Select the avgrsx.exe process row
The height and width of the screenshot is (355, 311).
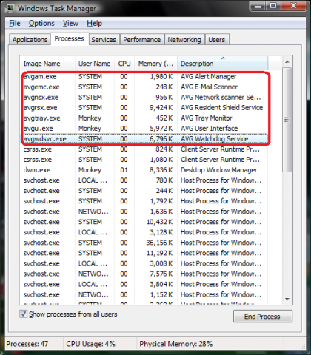(144, 108)
